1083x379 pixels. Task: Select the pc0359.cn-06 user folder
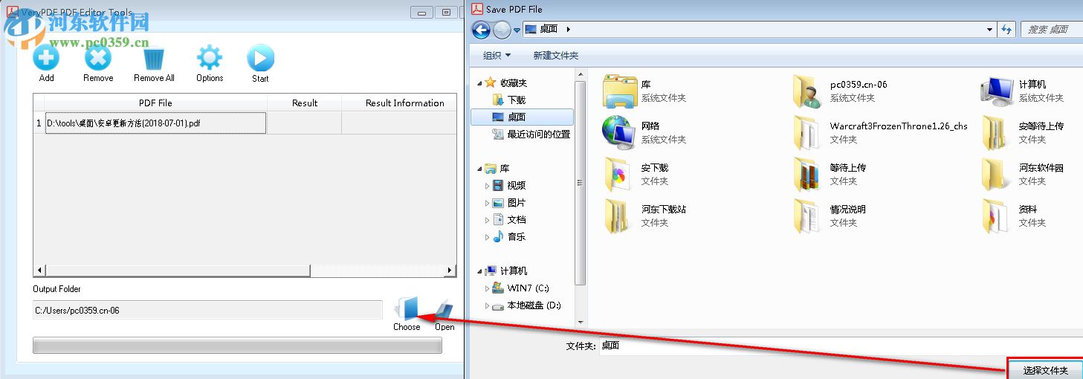coord(807,91)
